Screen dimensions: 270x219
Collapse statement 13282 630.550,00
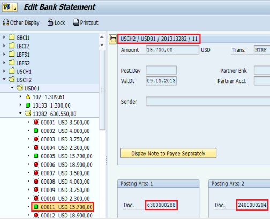(20, 113)
